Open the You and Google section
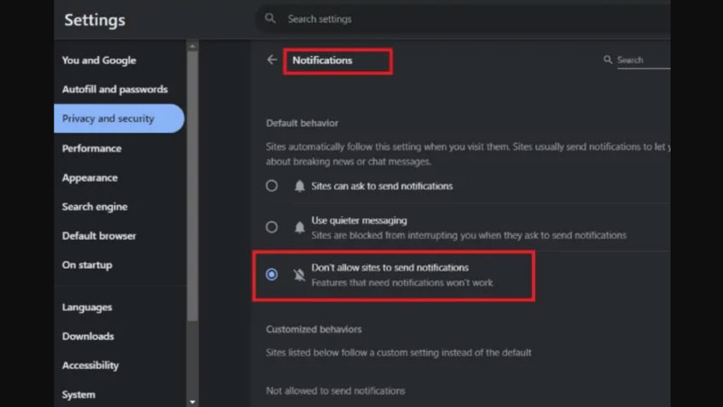 point(99,61)
